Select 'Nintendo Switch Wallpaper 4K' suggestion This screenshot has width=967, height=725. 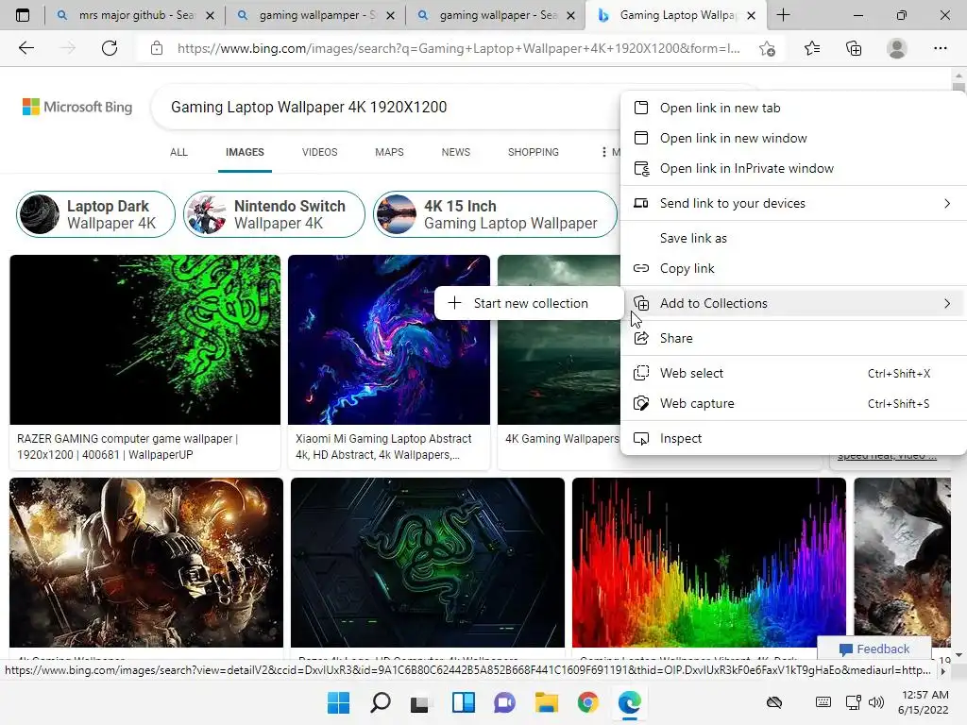tap(274, 214)
